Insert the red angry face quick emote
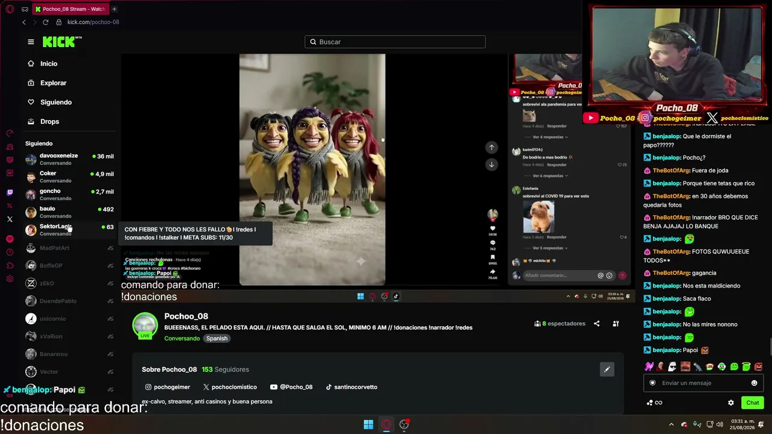Screen dimensions: 772x434 (x=758, y=366)
